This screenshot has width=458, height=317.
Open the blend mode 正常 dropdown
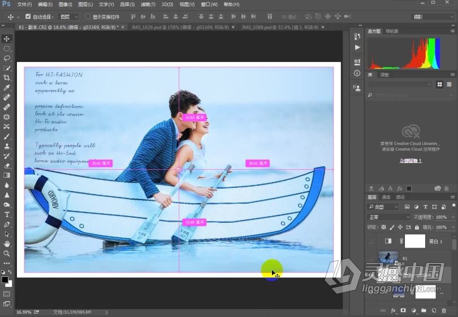(388, 217)
